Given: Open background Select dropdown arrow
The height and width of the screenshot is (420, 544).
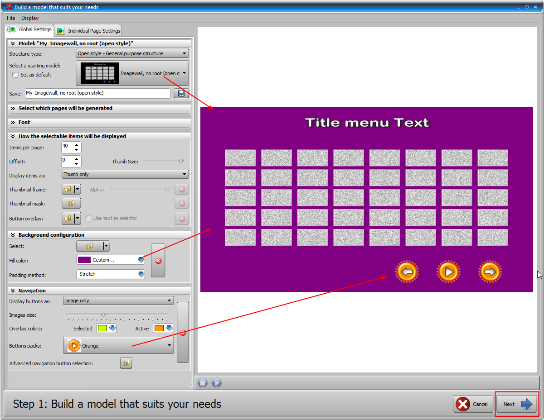Looking at the screenshot, I should pyautogui.click(x=107, y=246).
